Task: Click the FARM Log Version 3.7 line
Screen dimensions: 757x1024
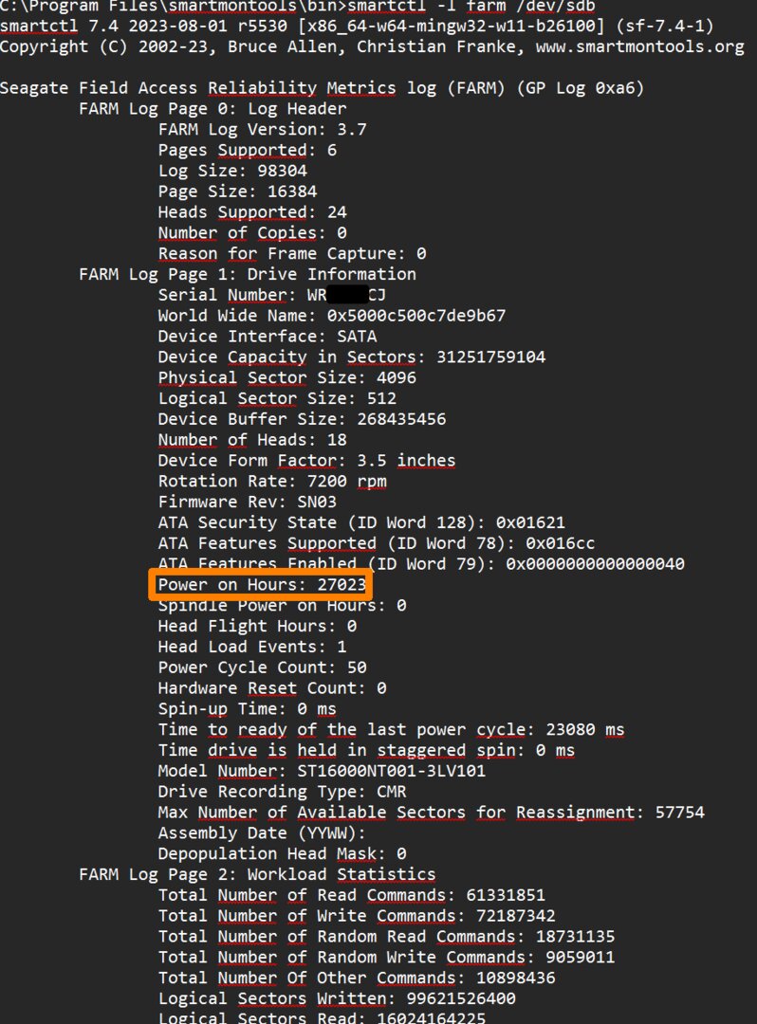Action: (x=262, y=129)
